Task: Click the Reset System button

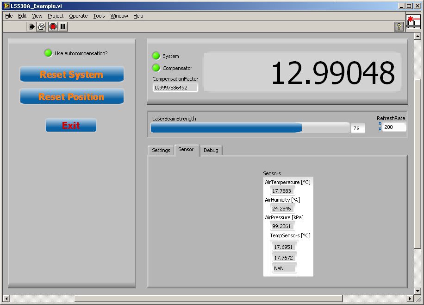Action: pos(72,75)
